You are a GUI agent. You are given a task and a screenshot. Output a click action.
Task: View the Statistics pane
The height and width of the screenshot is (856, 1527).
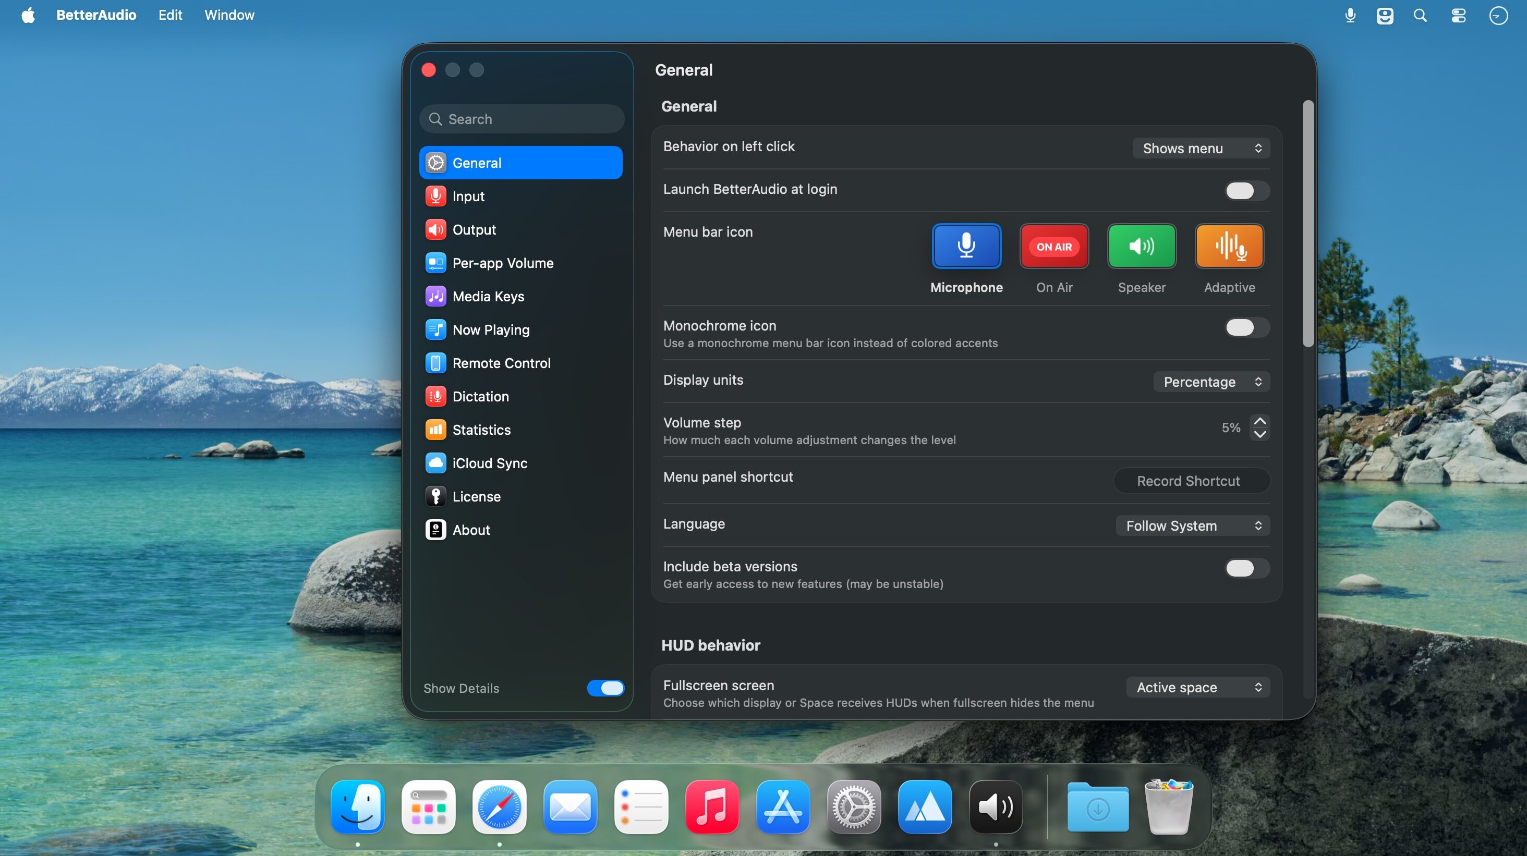pyautogui.click(x=520, y=430)
